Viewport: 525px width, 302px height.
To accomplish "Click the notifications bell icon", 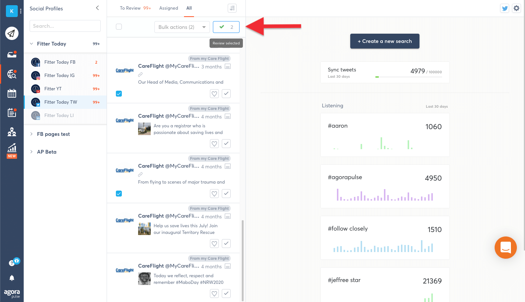I will pos(12,278).
